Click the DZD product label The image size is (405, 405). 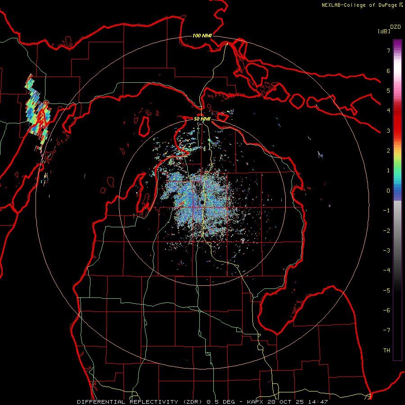(396, 27)
